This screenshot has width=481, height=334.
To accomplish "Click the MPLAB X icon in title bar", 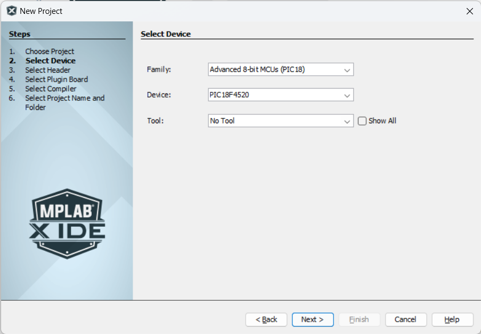I will pyautogui.click(x=11, y=11).
